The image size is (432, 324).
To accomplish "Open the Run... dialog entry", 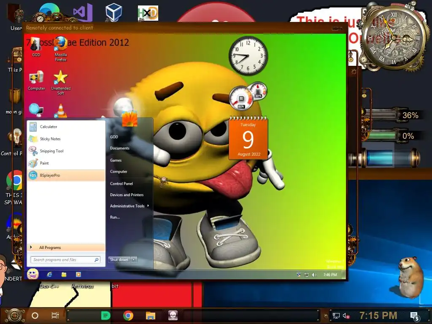I will point(115,217).
